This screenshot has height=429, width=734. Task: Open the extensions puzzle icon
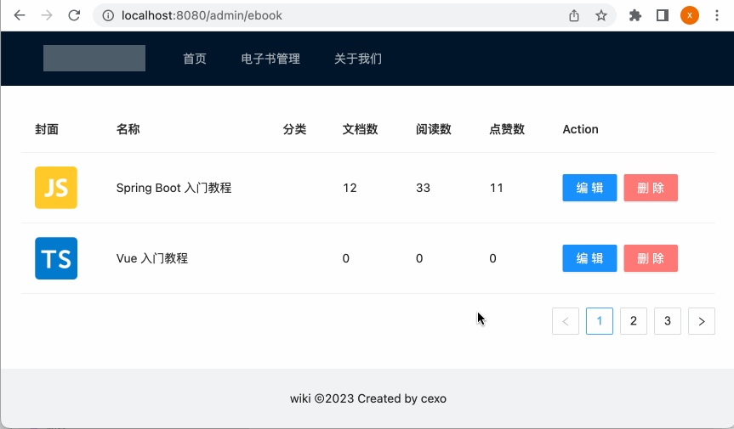click(634, 15)
